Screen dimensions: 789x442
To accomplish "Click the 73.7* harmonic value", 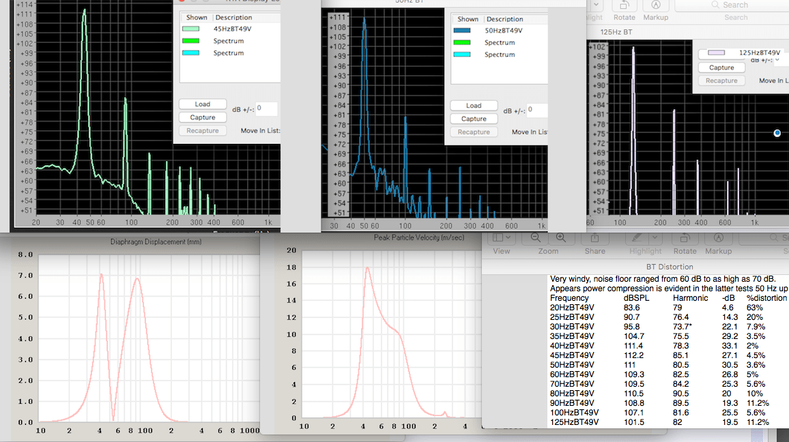I will click(683, 327).
